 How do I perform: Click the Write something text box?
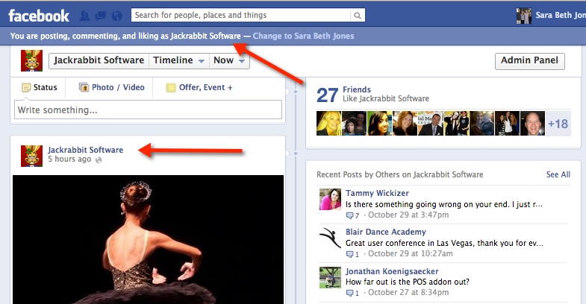148,110
